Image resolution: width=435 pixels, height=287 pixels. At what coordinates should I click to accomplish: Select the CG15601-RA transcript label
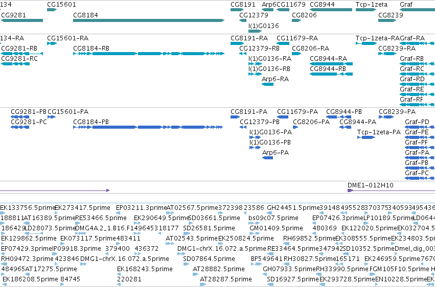point(67,38)
